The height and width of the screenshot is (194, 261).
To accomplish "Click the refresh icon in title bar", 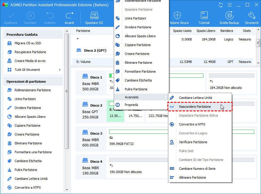I will pos(221,5).
